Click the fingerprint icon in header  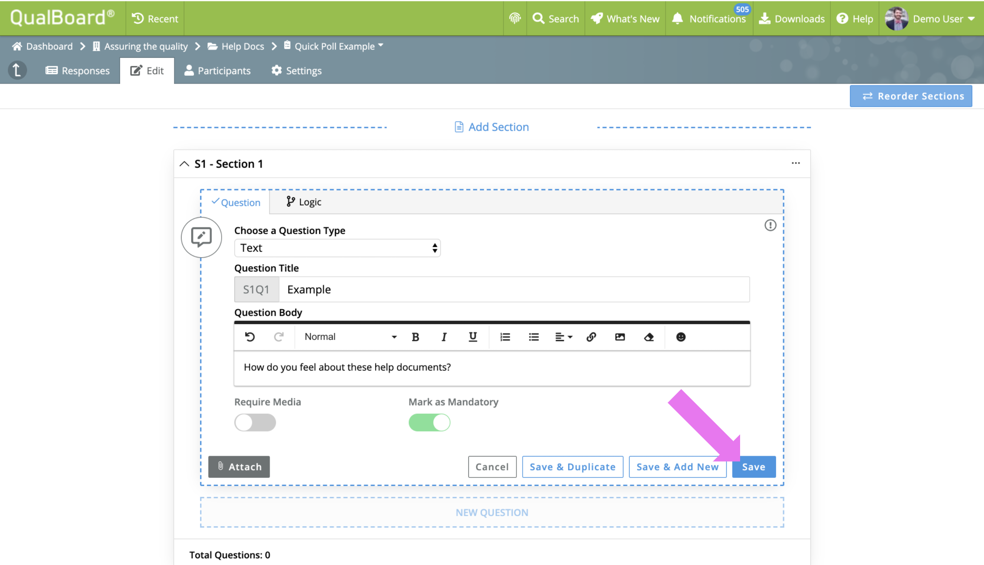[515, 18]
